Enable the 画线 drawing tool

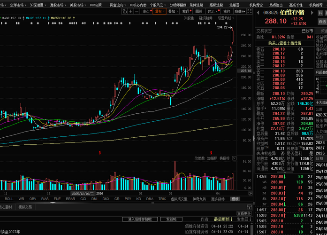coord(199,11)
